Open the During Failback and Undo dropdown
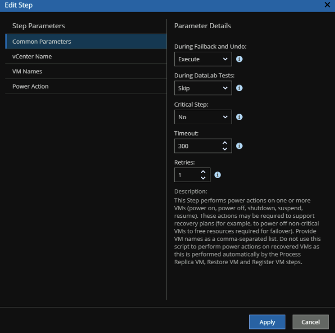 [x=203, y=59]
